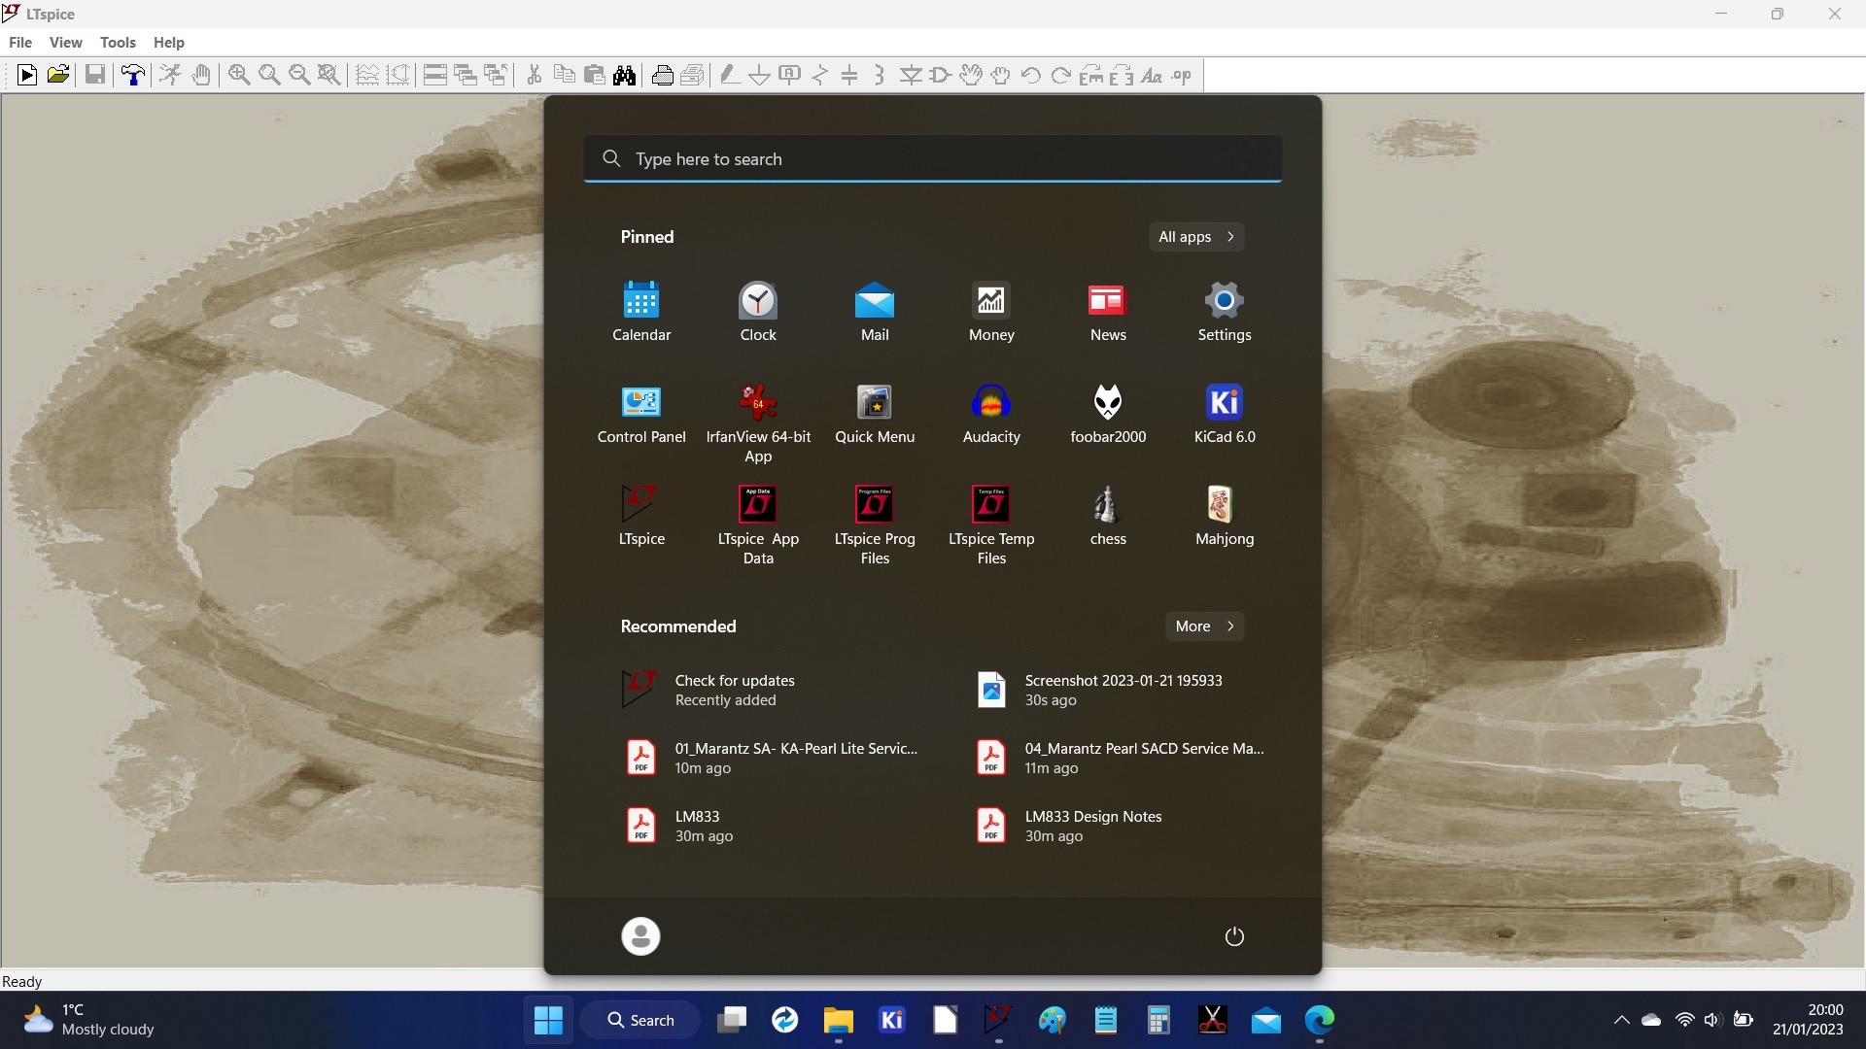This screenshot has height=1049, width=1866.
Task: Open the pinned News app
Action: point(1108,312)
